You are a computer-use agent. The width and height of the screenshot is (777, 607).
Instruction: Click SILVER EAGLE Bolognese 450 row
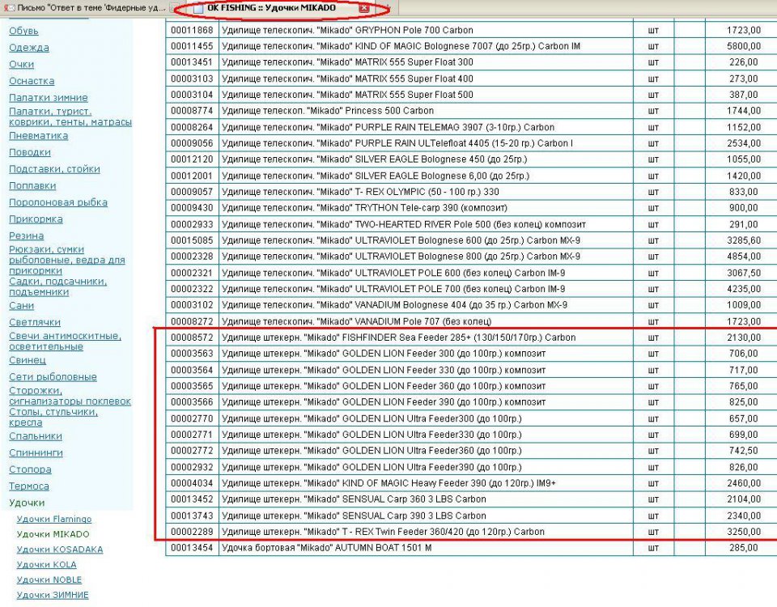point(471,159)
